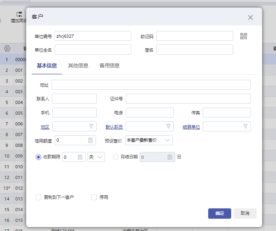Click the 确定 button
The width and height of the screenshot is (276, 231).
(x=219, y=214)
